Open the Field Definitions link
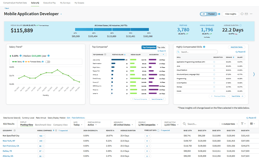This screenshot has width=259, height=158. (78, 118)
